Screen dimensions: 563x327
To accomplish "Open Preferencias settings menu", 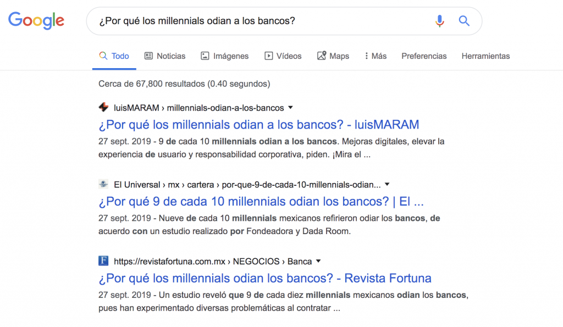I will click(424, 56).
